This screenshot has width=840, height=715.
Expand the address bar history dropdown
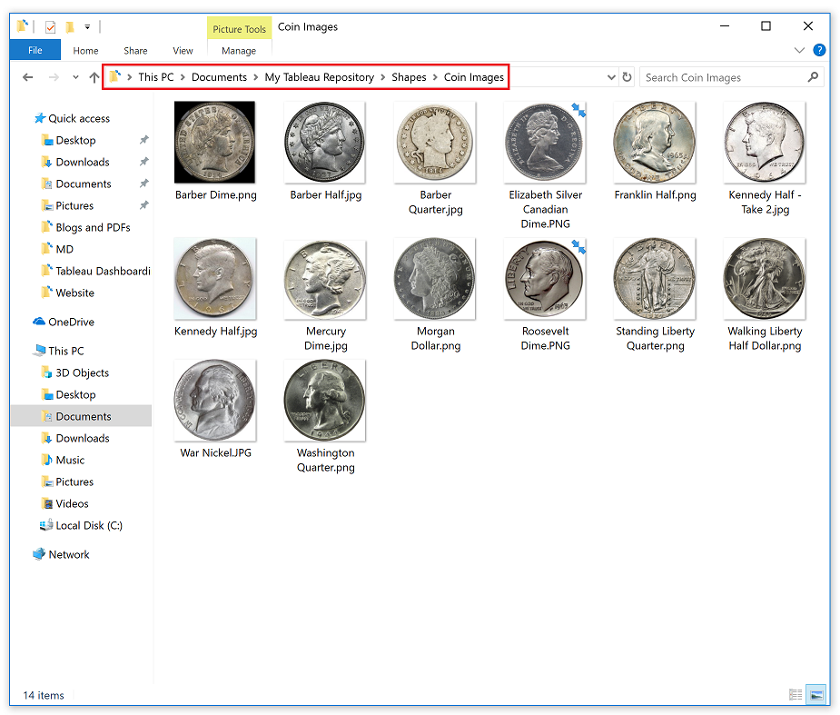[x=611, y=77]
